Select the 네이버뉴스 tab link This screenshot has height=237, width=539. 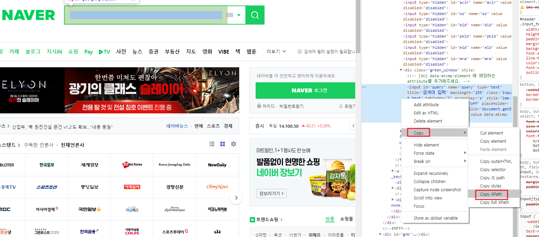[177, 126]
